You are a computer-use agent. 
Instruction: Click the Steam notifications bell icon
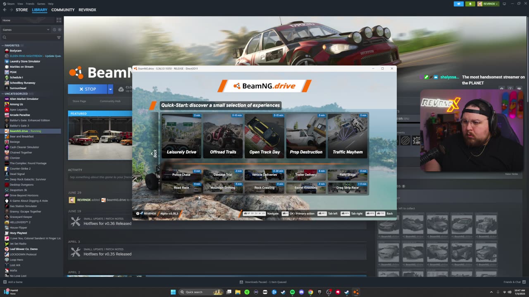pos(470,4)
